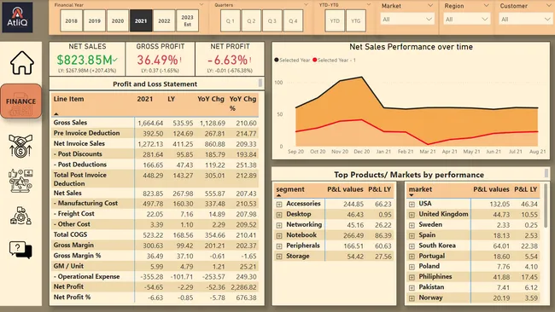Select the Net Invoice Sales line item

tap(79, 143)
